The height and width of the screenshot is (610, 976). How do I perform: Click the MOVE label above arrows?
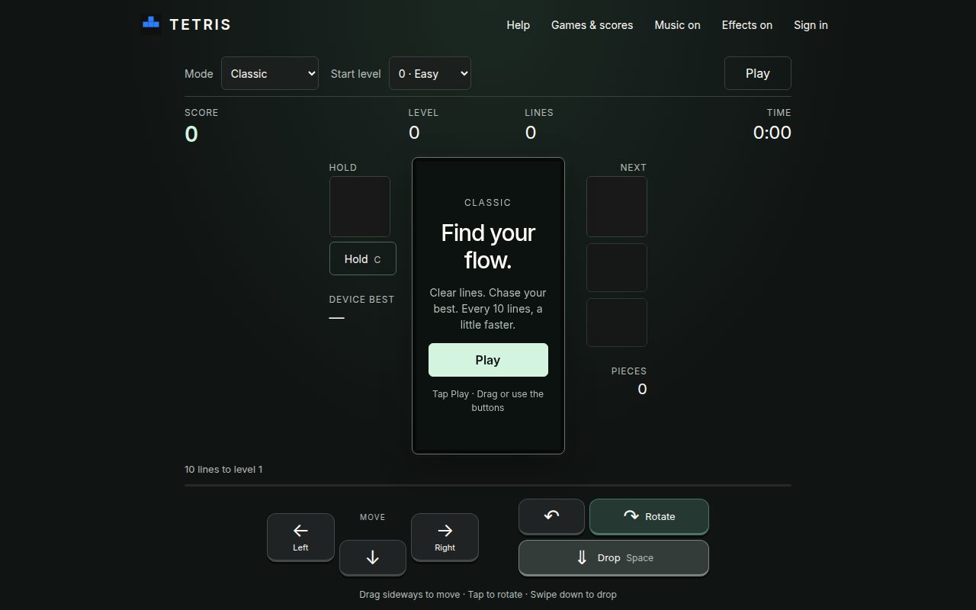coord(373,517)
